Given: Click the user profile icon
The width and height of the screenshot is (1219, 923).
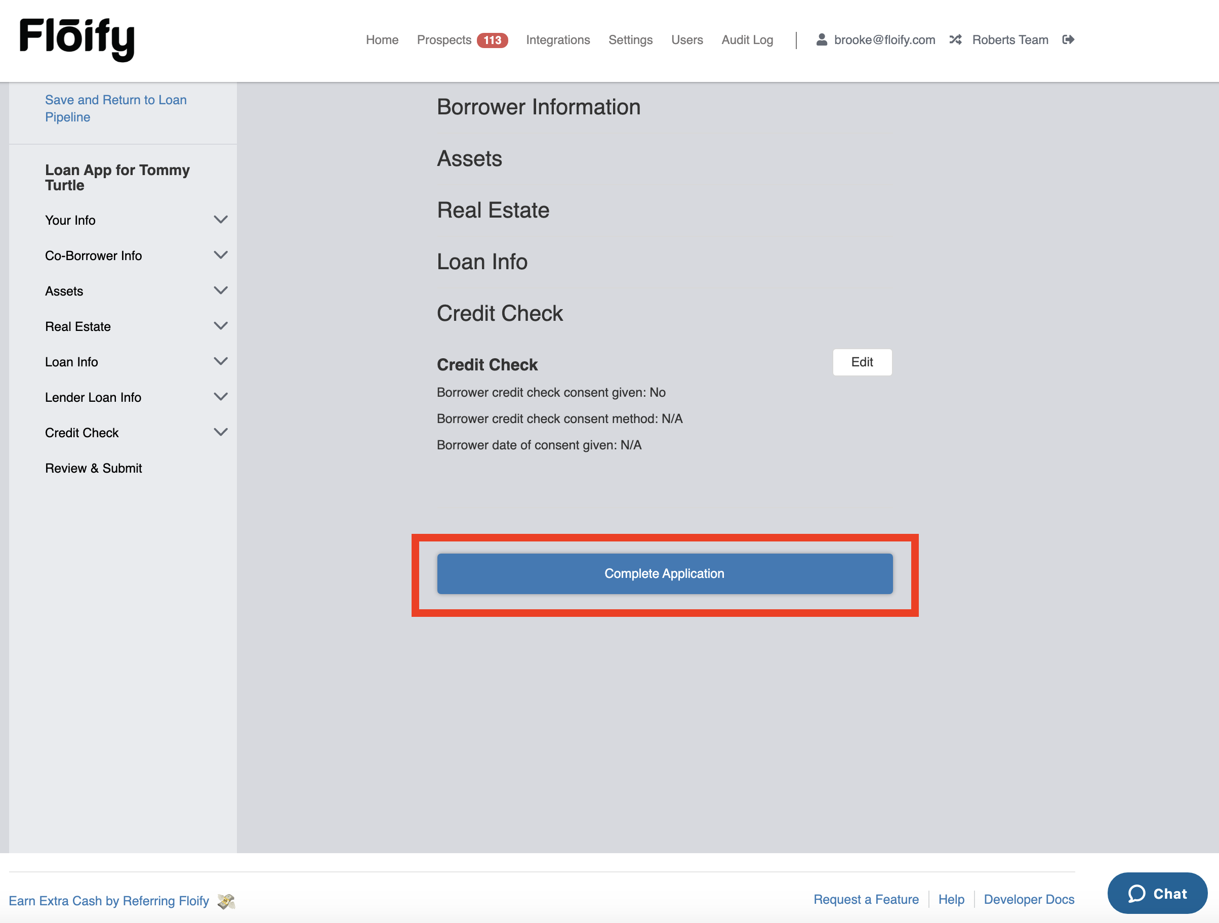Looking at the screenshot, I should pos(821,39).
